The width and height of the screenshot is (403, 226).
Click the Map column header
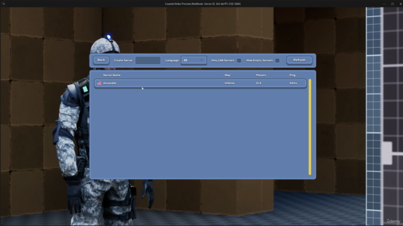[x=227, y=75]
